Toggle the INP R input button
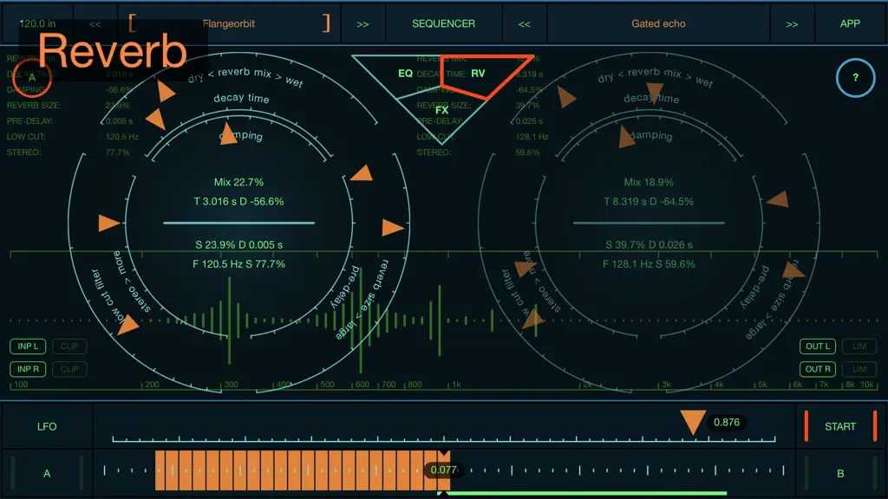The width and height of the screenshot is (888, 499). pos(28,369)
